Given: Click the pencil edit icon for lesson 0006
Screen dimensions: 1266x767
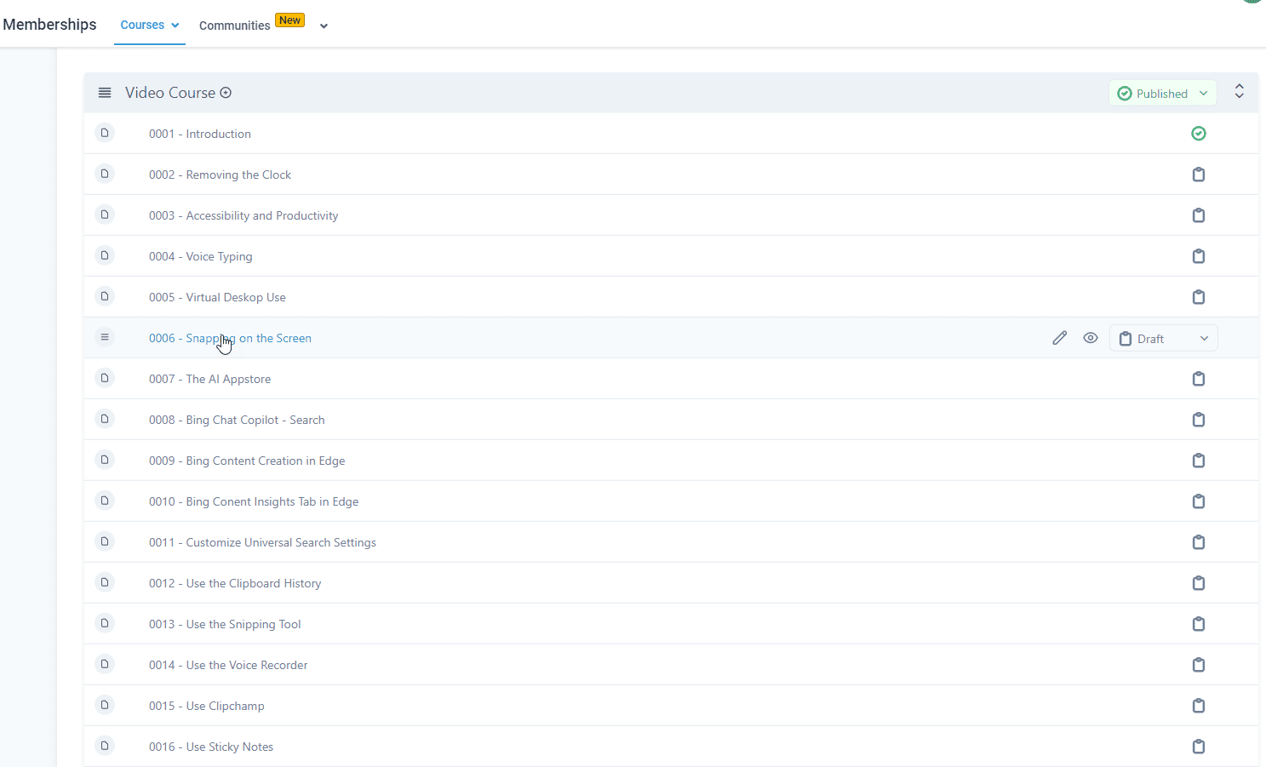Looking at the screenshot, I should tap(1059, 338).
